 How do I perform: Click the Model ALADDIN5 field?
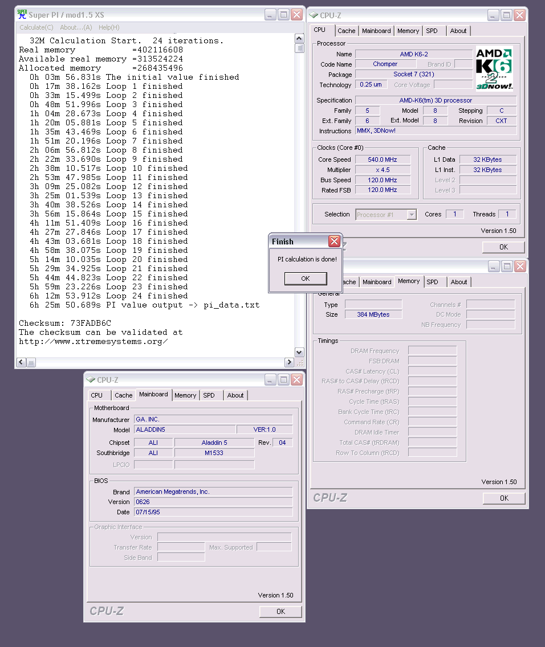(x=185, y=429)
